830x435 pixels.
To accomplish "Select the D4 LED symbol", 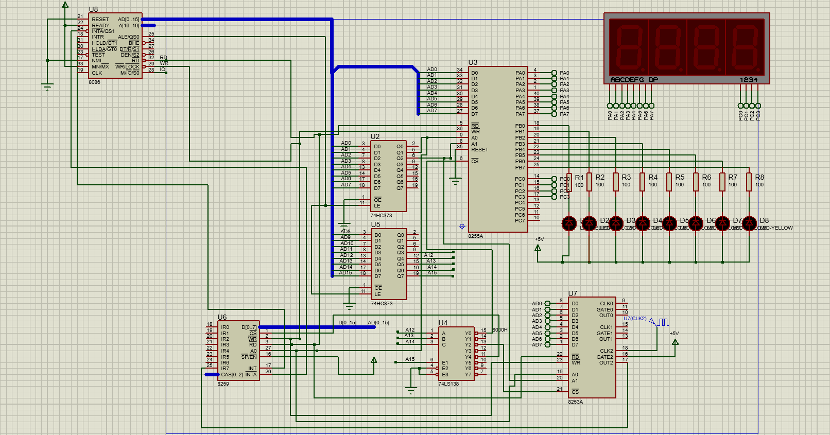I will point(643,223).
